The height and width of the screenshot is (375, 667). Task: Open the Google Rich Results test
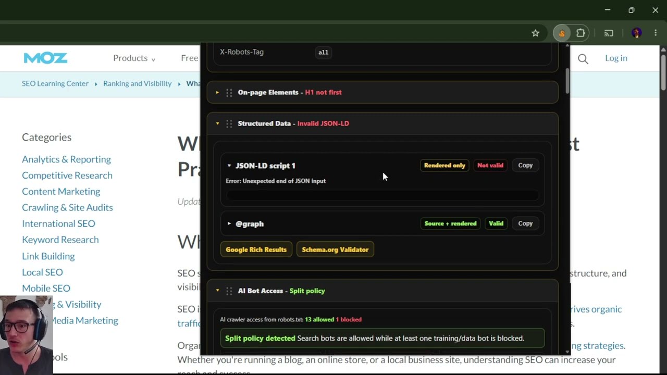point(256,249)
